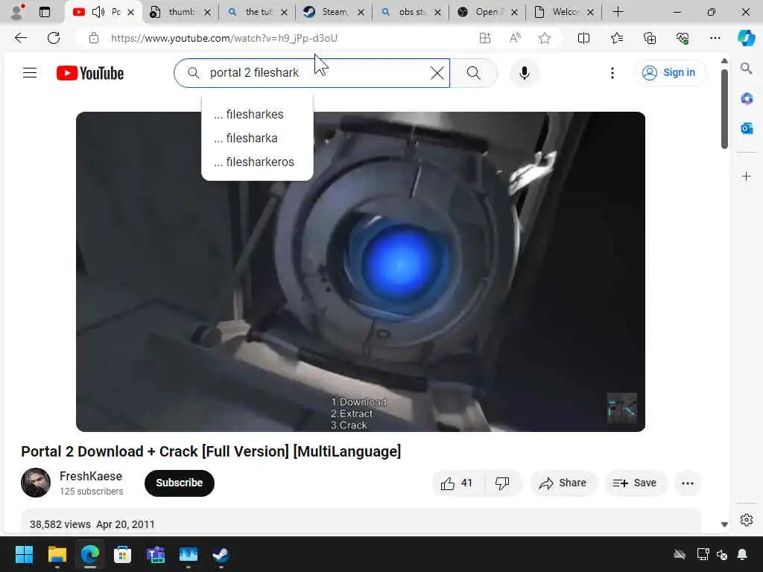Save the video to a playlist
The image size is (763, 572).
pos(635,483)
